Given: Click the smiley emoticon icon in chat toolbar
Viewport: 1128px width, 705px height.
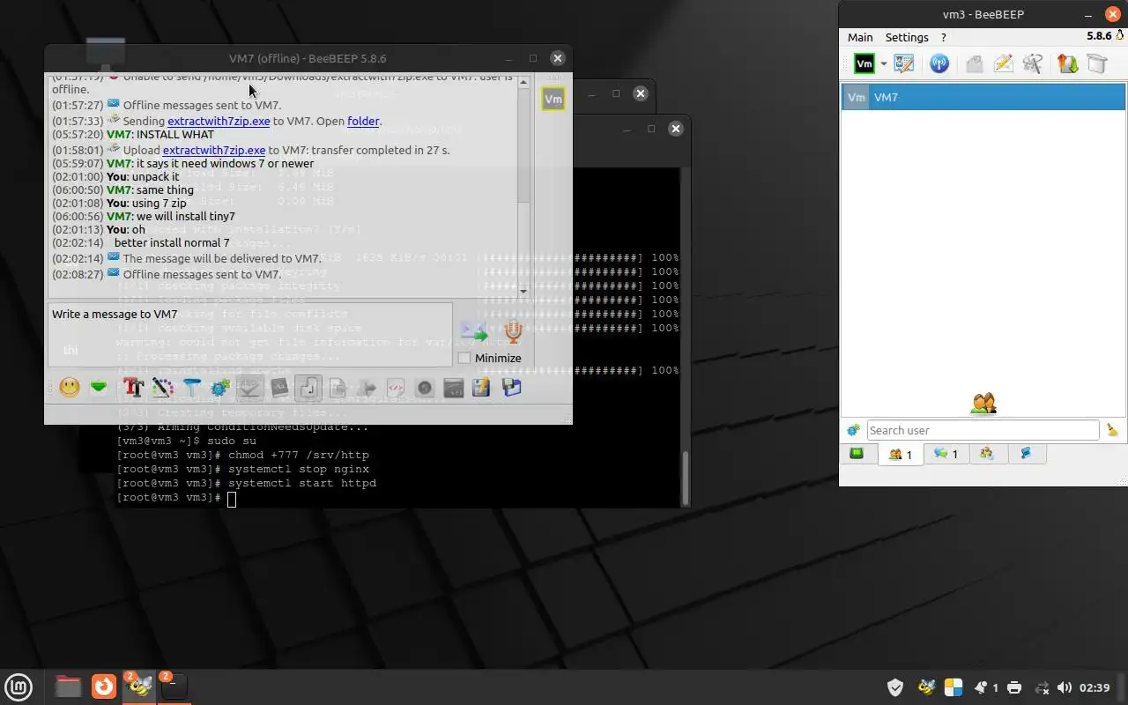Looking at the screenshot, I should [70, 387].
